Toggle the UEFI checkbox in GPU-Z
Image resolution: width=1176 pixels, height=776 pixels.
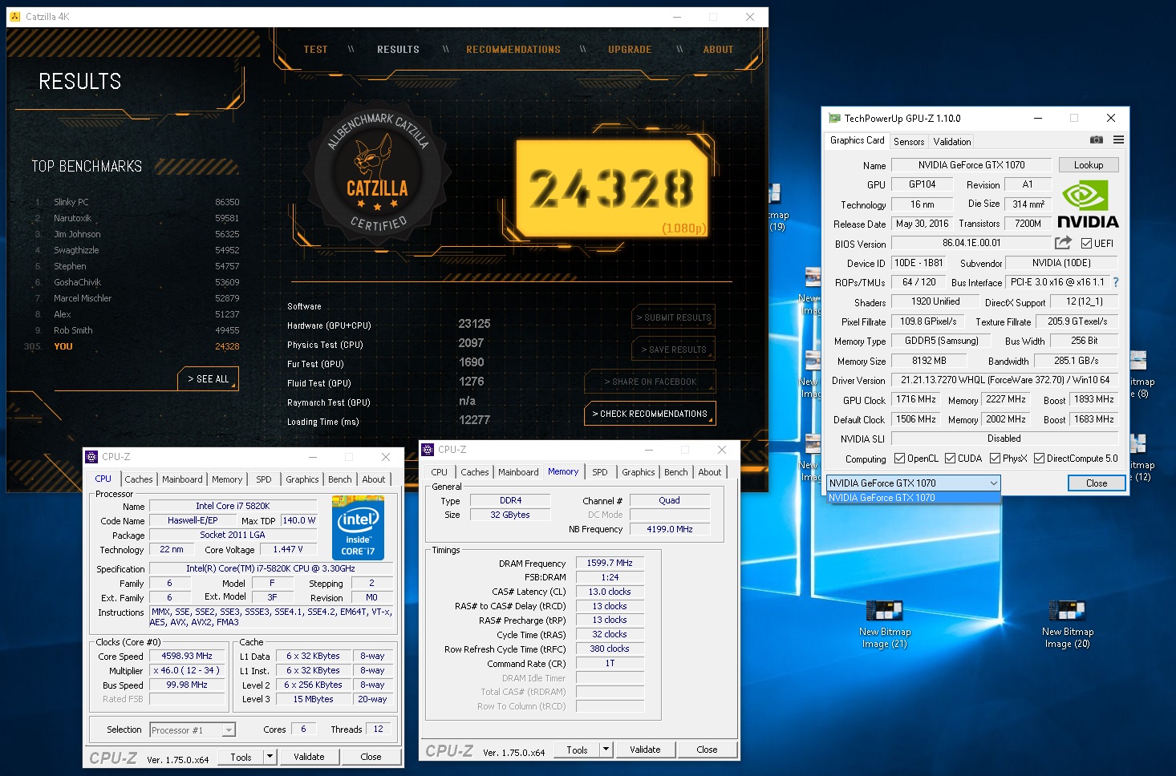pos(1086,244)
